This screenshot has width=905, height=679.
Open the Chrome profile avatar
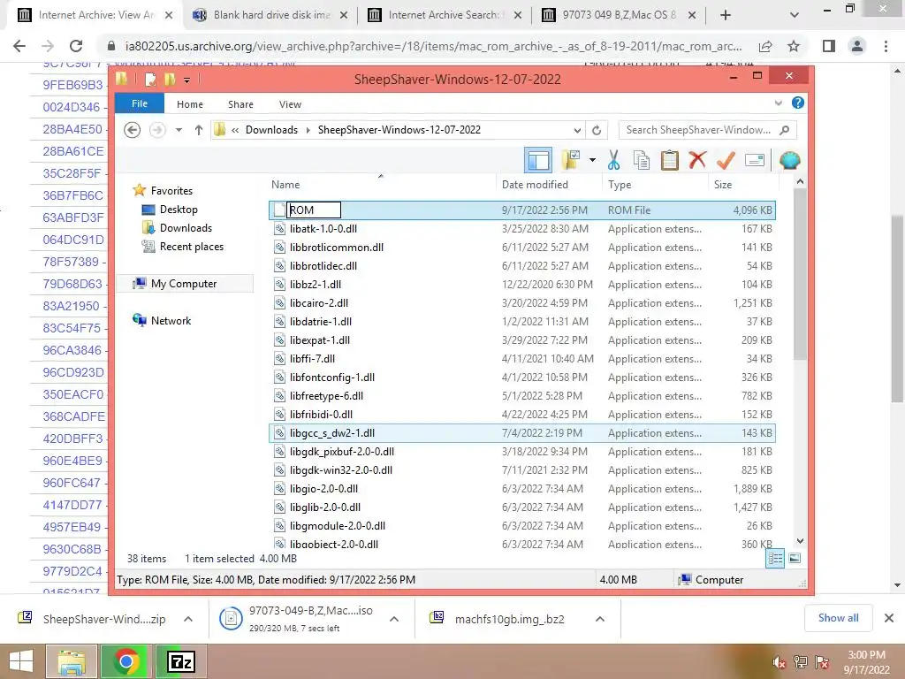[x=857, y=46]
